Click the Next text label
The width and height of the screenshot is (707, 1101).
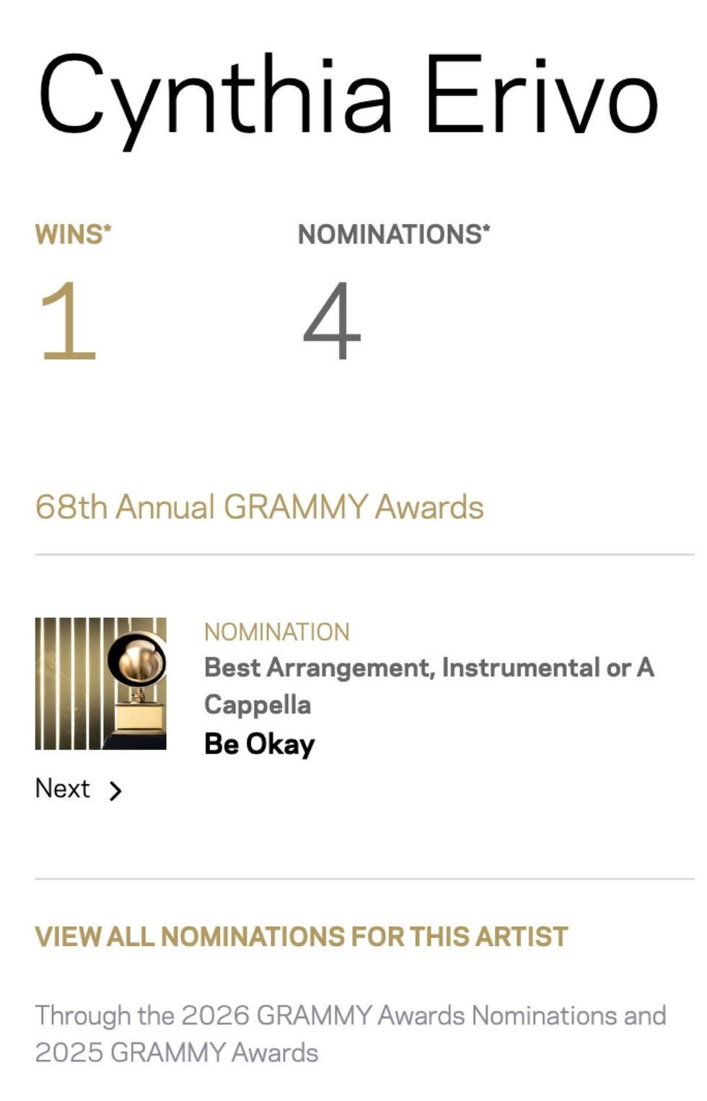(x=63, y=789)
